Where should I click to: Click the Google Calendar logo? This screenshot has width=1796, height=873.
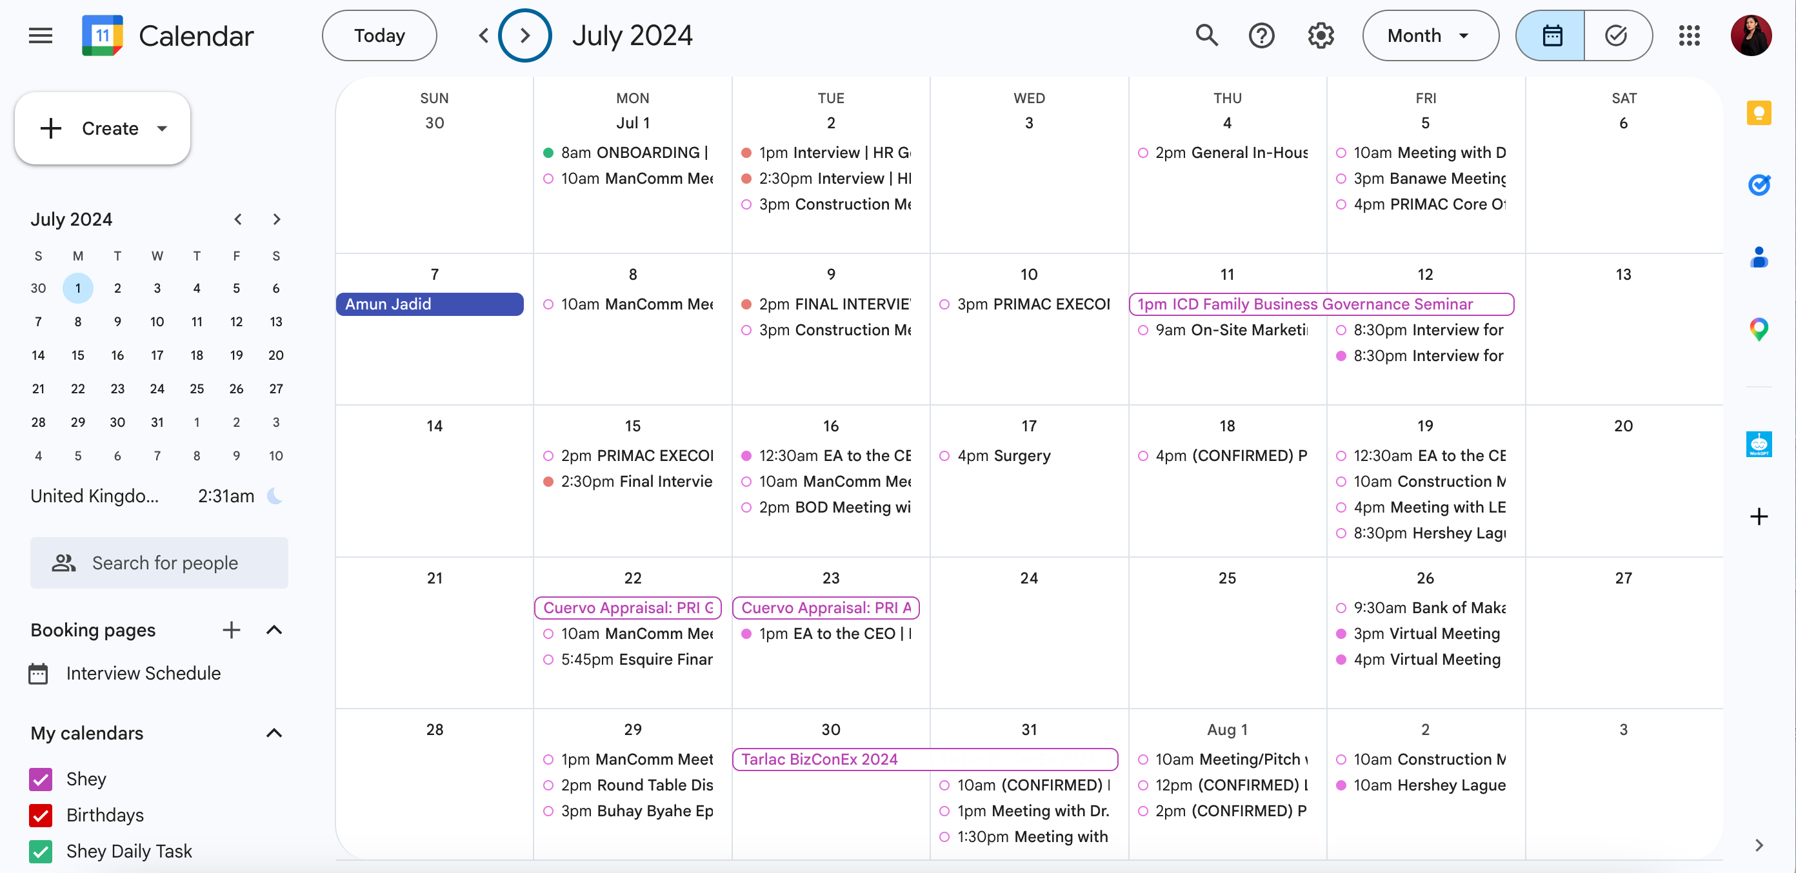click(103, 35)
